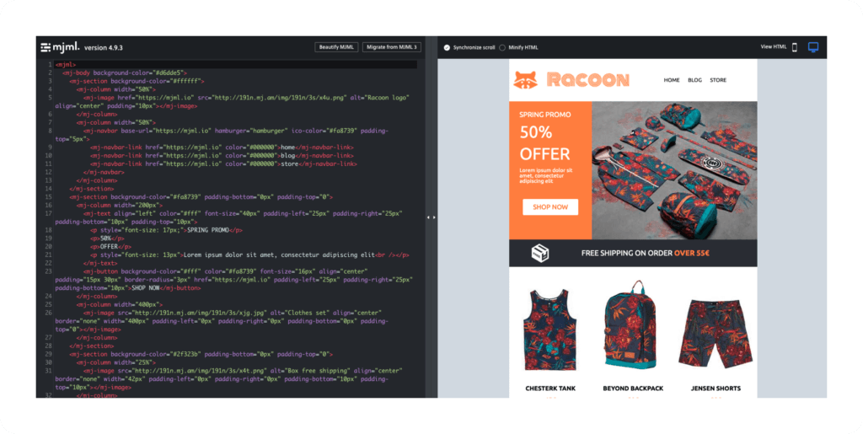
Task: Click the Beautify MJML button
Action: point(336,47)
